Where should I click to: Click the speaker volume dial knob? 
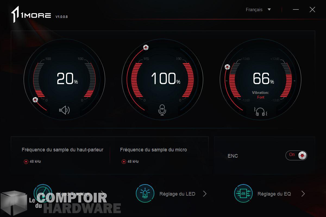pyautogui.click(x=35, y=100)
